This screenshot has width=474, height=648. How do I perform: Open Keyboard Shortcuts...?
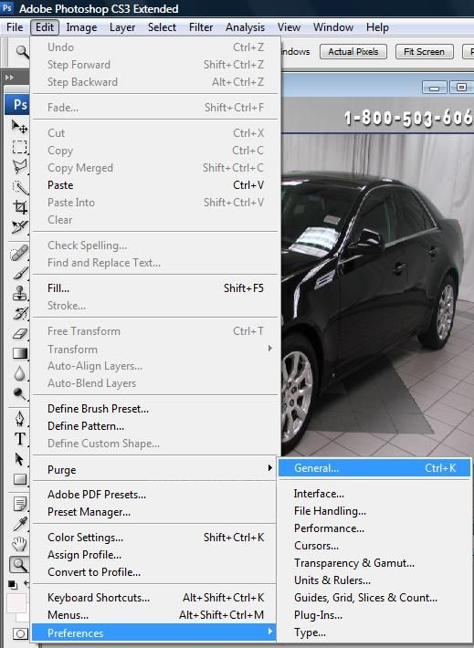[x=155, y=598]
